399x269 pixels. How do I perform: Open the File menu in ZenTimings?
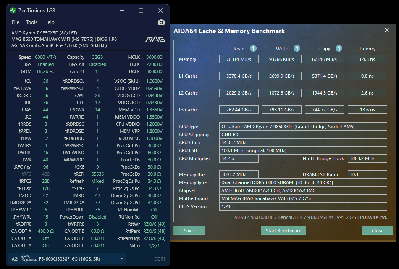click(x=16, y=22)
